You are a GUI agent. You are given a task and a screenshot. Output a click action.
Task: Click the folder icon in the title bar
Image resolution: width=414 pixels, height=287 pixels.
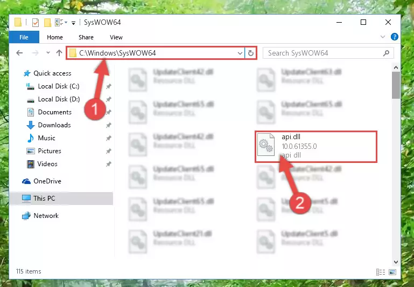[18, 22]
